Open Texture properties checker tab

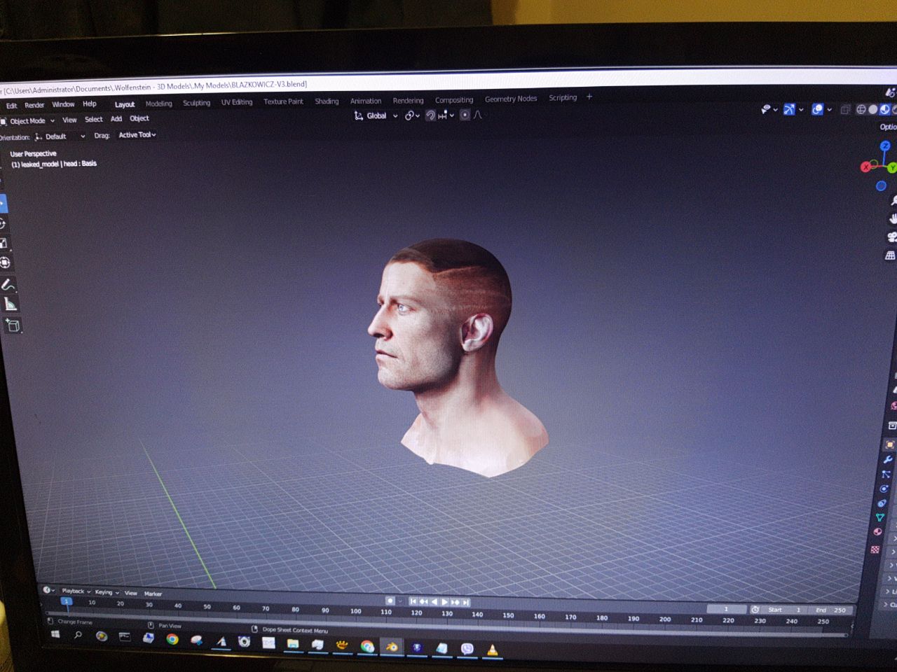[x=876, y=549]
